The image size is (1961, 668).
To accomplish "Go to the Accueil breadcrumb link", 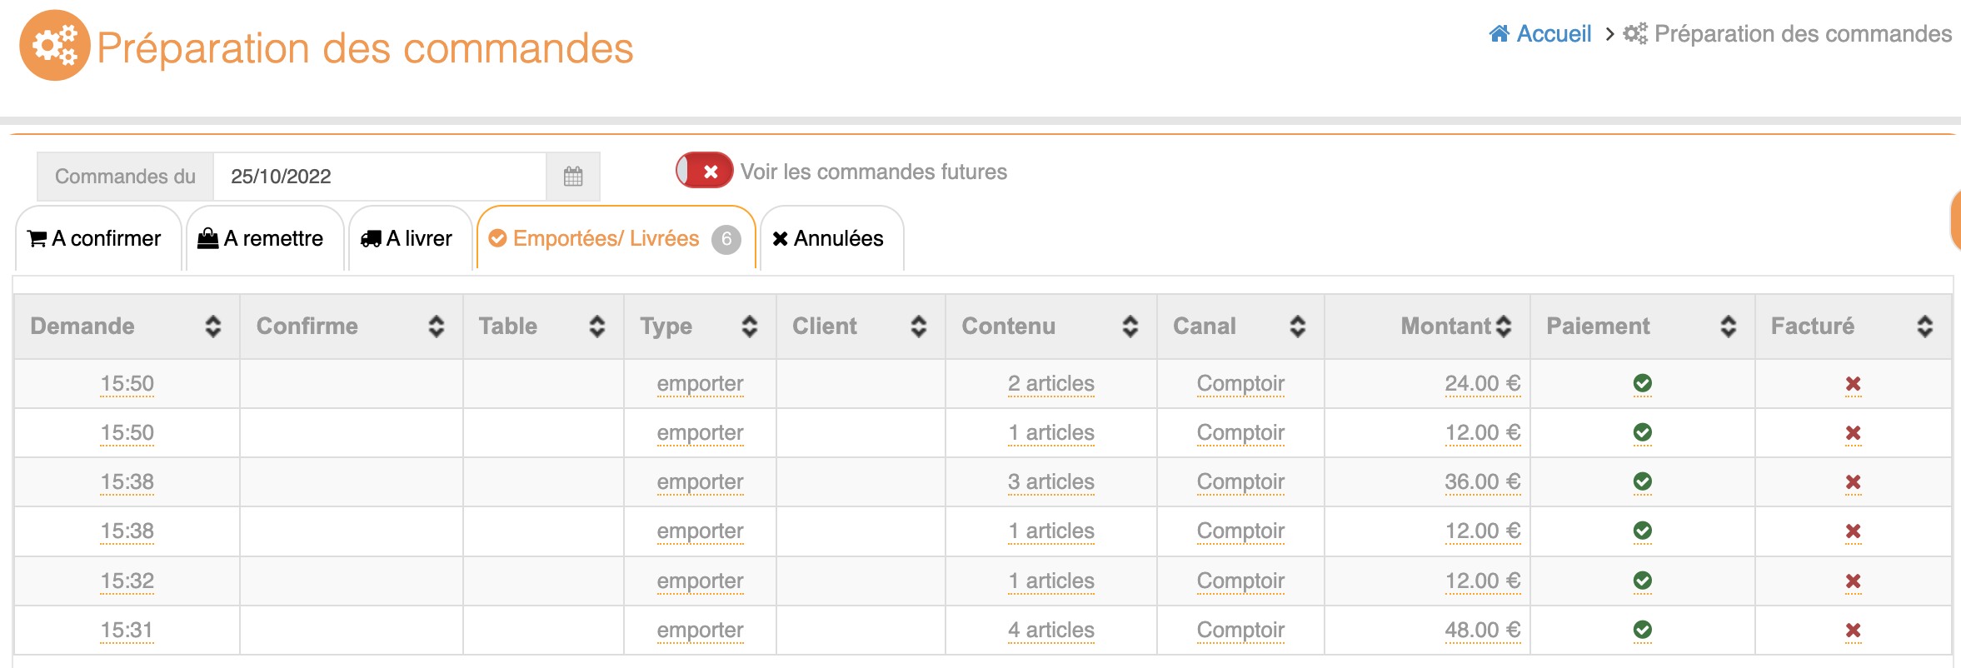I will [x=1554, y=34].
